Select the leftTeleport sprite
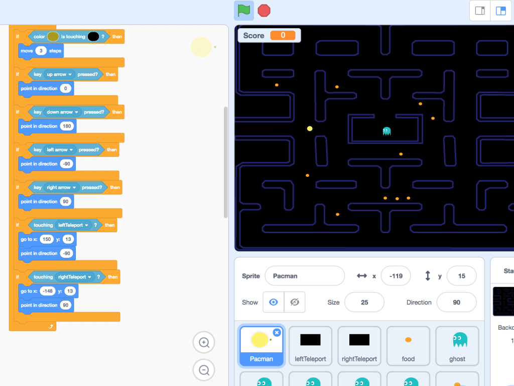Viewport: 514px width, 386px height. tap(310, 346)
